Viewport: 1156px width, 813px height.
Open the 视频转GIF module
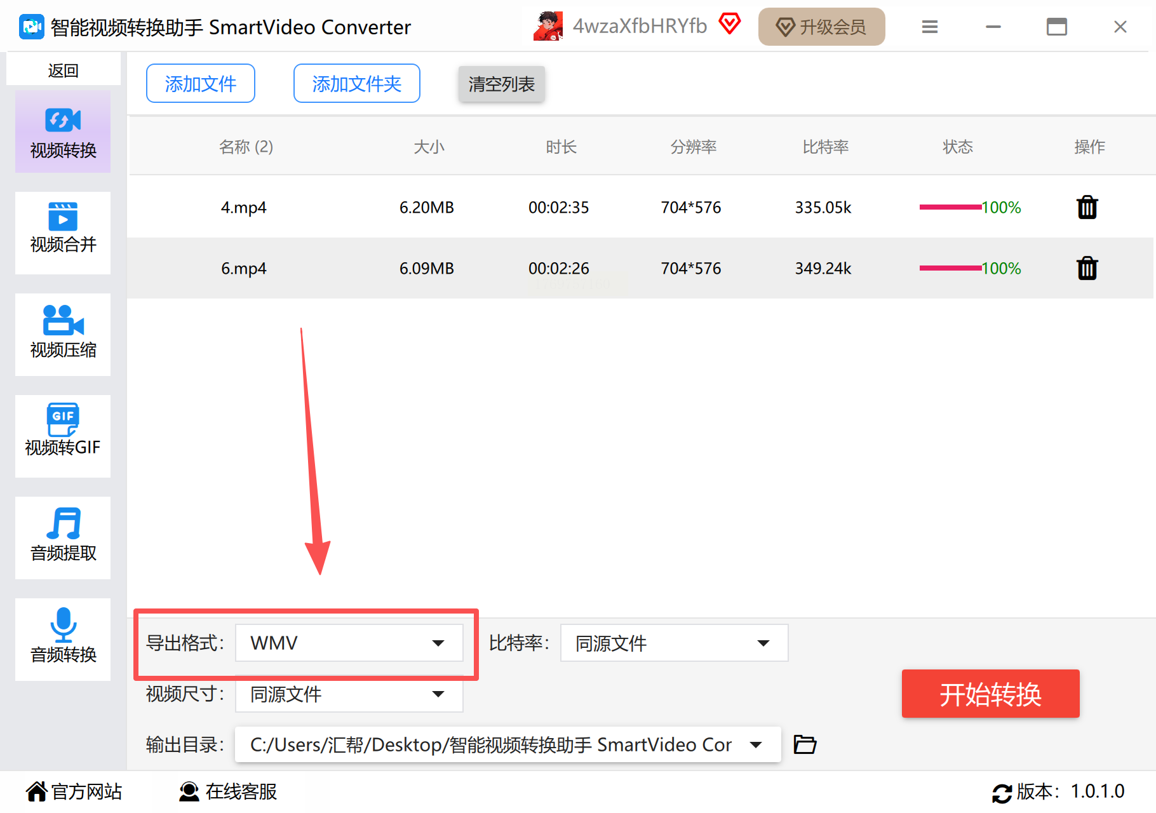tap(63, 436)
